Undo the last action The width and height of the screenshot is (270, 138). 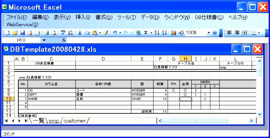tap(115, 33)
